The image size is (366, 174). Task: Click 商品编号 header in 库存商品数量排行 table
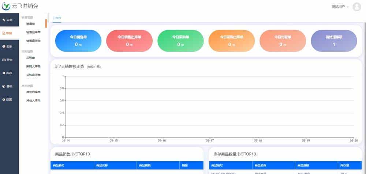[x=231, y=165]
